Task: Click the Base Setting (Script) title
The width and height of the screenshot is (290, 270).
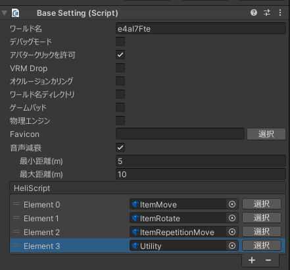Action: click(78, 13)
